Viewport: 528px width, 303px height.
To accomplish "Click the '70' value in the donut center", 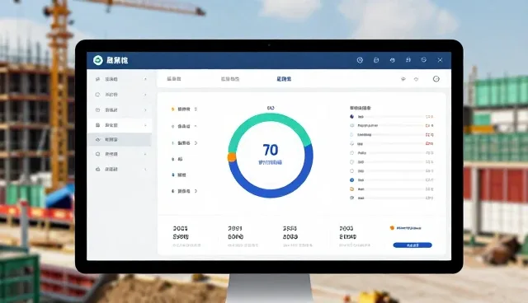I will click(271, 150).
